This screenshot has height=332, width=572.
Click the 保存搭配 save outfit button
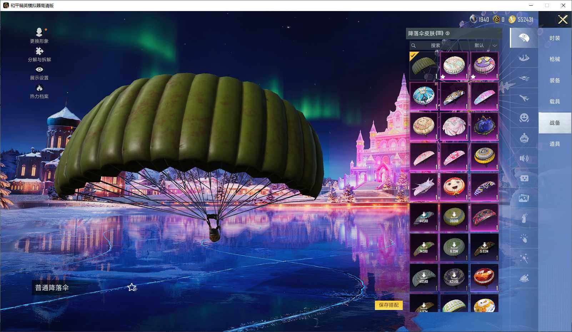pyautogui.click(x=389, y=305)
